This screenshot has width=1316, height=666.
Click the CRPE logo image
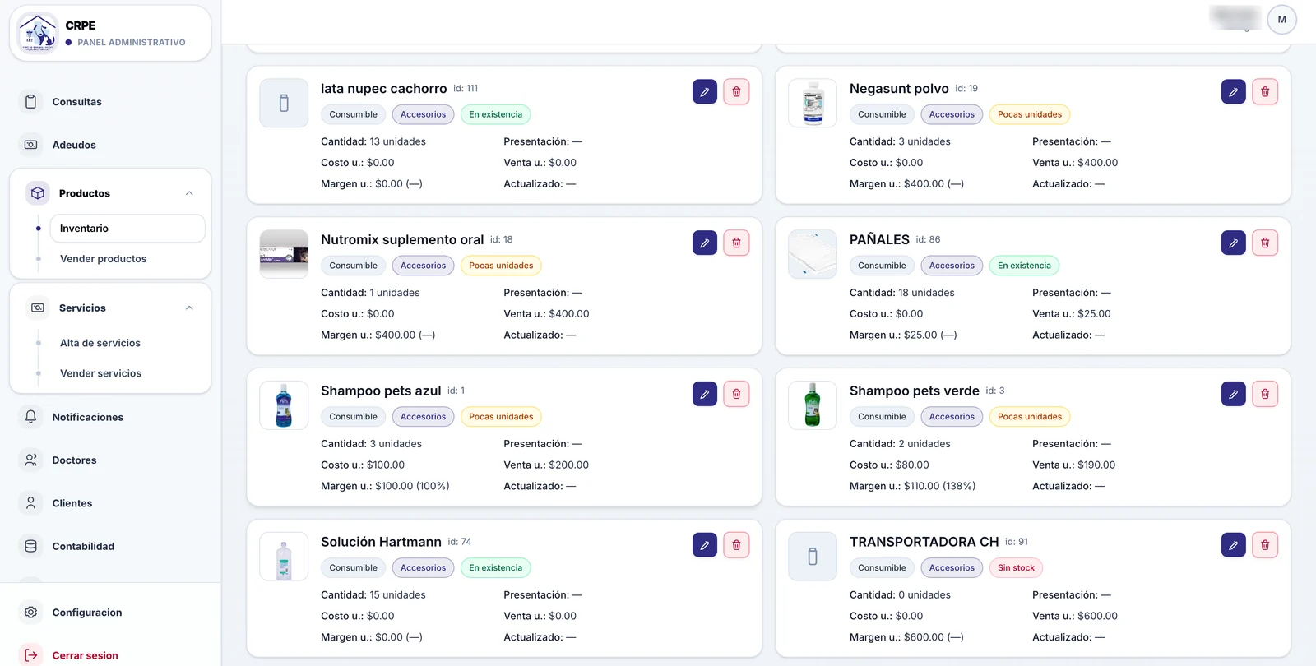[x=38, y=33]
